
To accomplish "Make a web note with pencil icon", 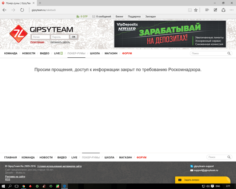I will (215, 10).
